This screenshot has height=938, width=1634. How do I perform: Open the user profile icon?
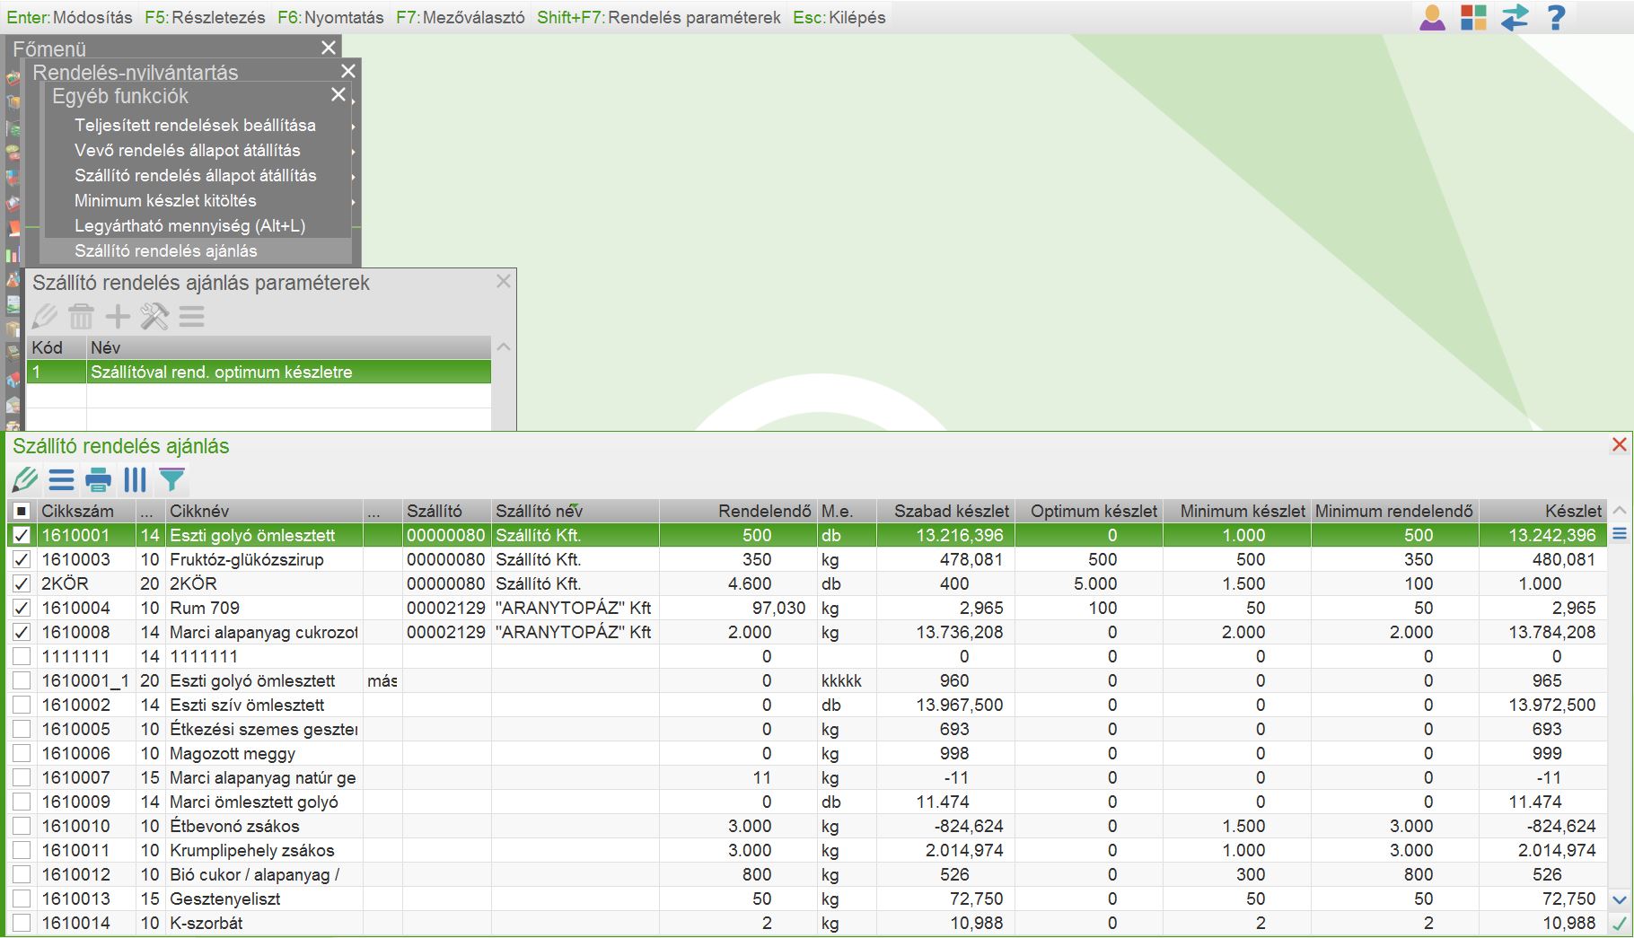[x=1432, y=17]
